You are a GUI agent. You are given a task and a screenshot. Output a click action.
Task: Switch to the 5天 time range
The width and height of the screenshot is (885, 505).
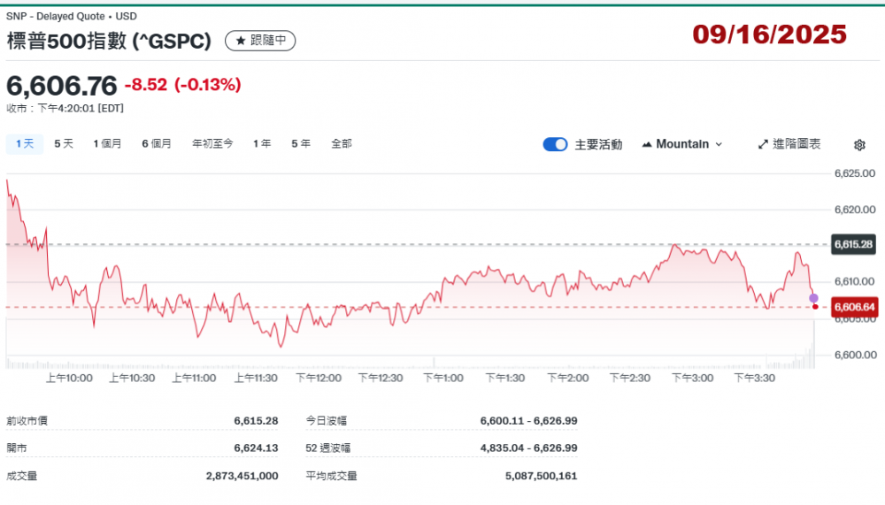[64, 143]
